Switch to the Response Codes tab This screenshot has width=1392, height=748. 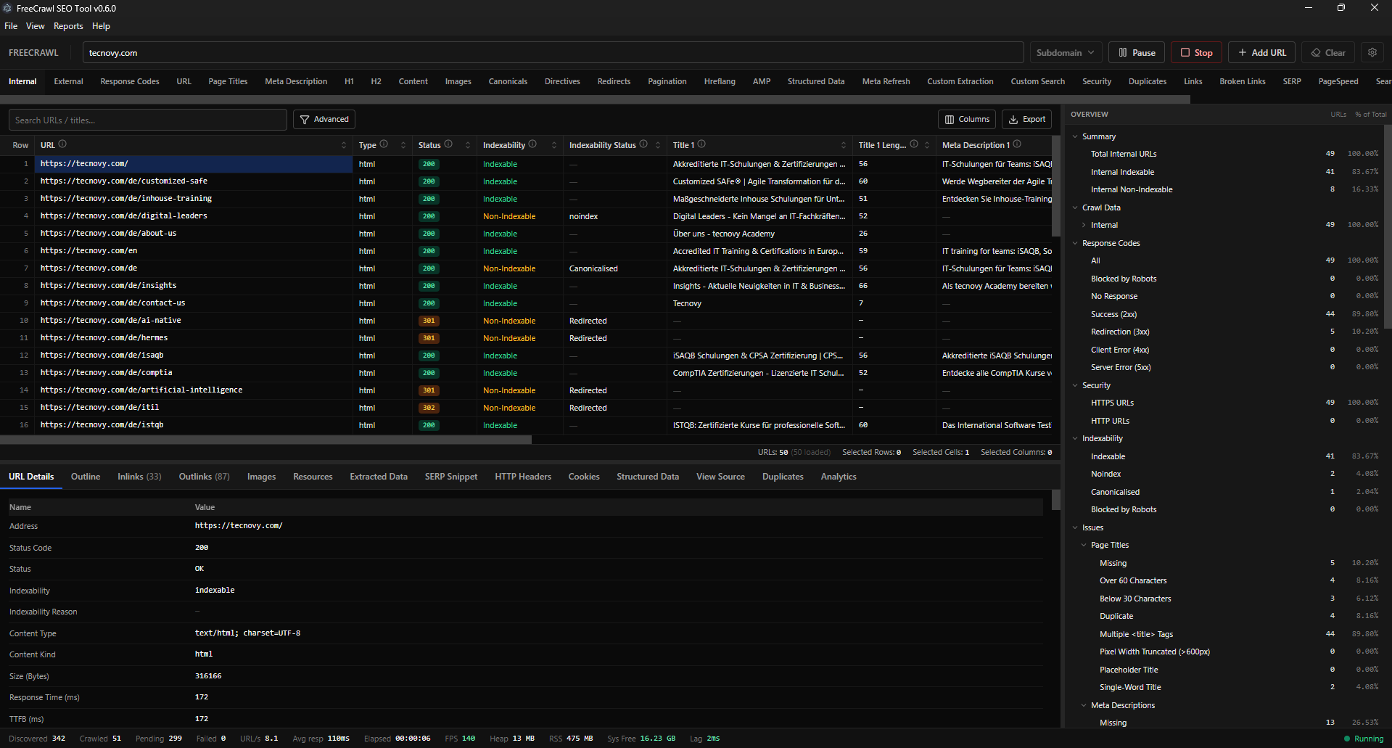(130, 81)
